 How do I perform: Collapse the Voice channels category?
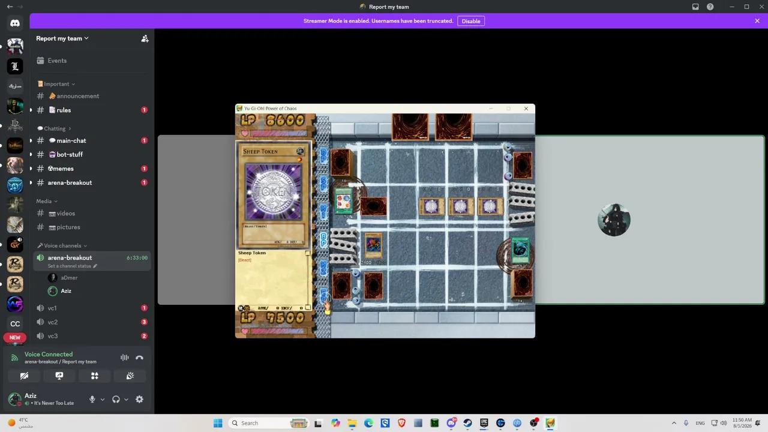click(x=62, y=245)
